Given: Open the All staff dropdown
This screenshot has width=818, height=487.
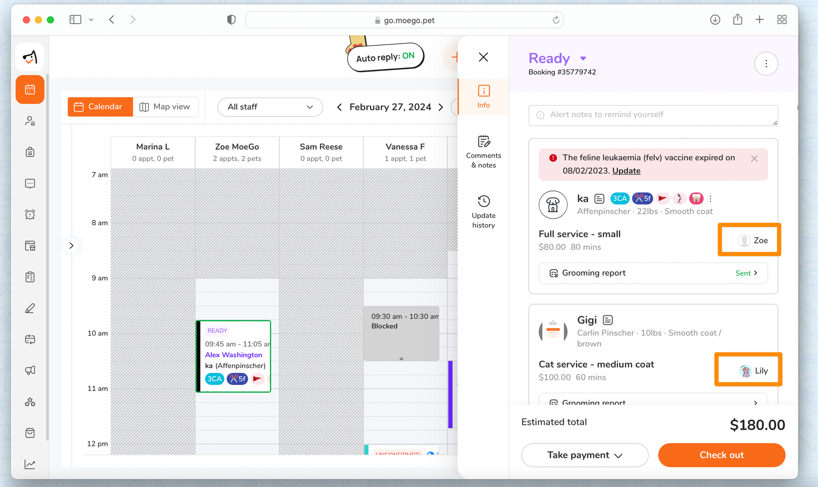Looking at the screenshot, I should 270,107.
